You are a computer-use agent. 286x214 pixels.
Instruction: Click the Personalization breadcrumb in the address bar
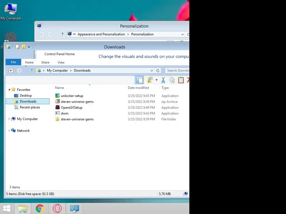(x=142, y=34)
